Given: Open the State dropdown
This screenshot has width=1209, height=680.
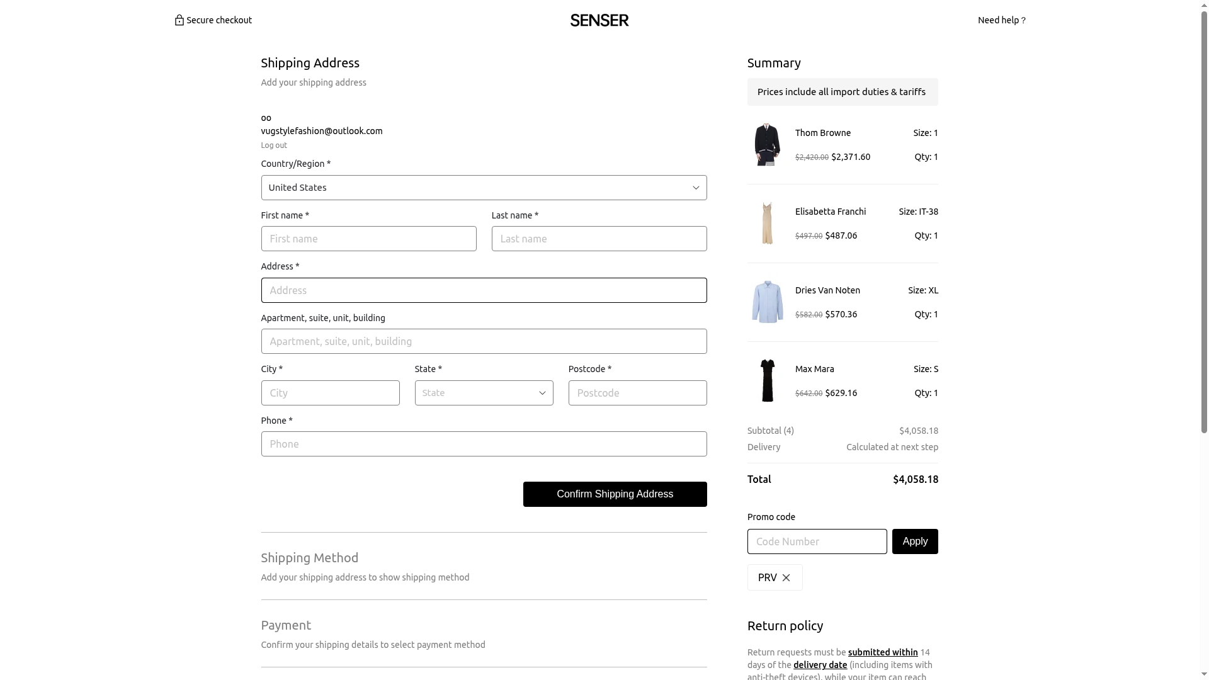Looking at the screenshot, I should click(x=484, y=393).
